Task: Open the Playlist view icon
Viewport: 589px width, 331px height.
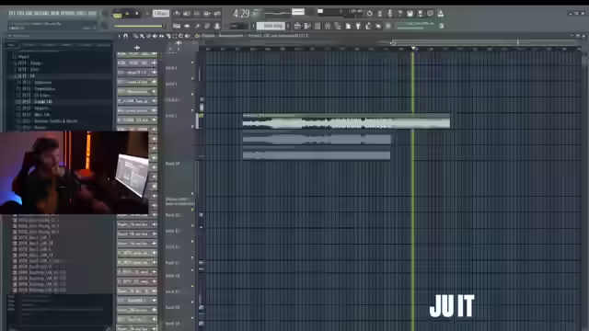Action: pyautogui.click(x=297, y=26)
